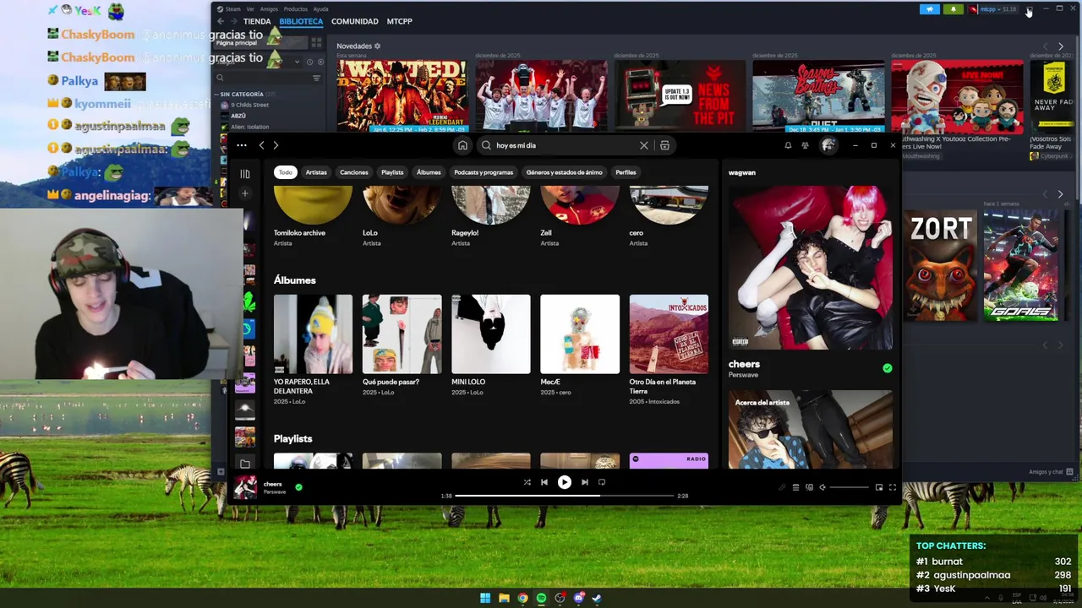Screen dimensions: 1082x608
Task: Open Spotify three-dot main menu
Action: [x=242, y=145]
